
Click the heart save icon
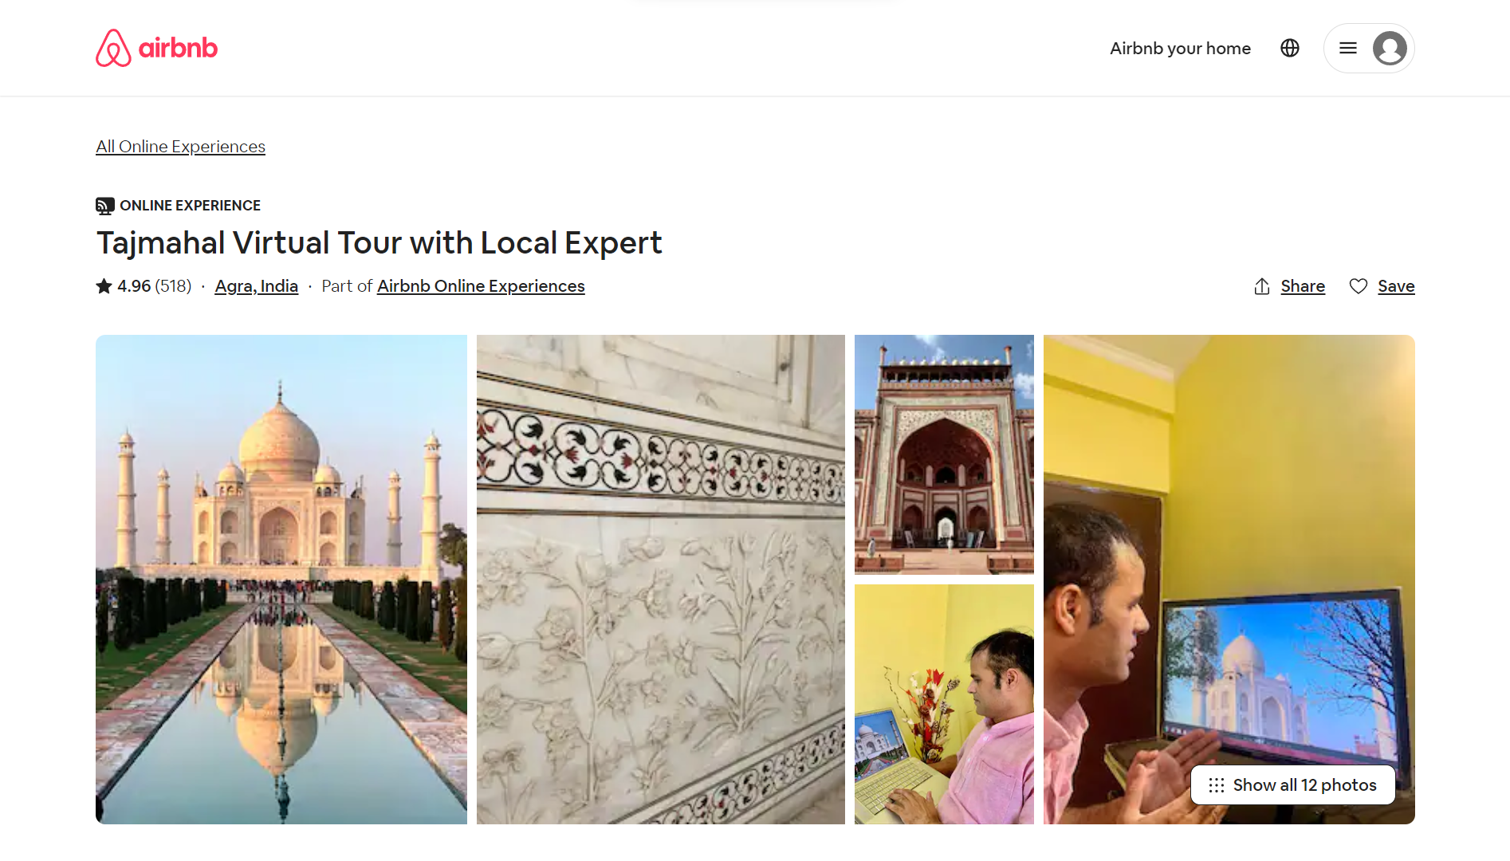tap(1359, 286)
